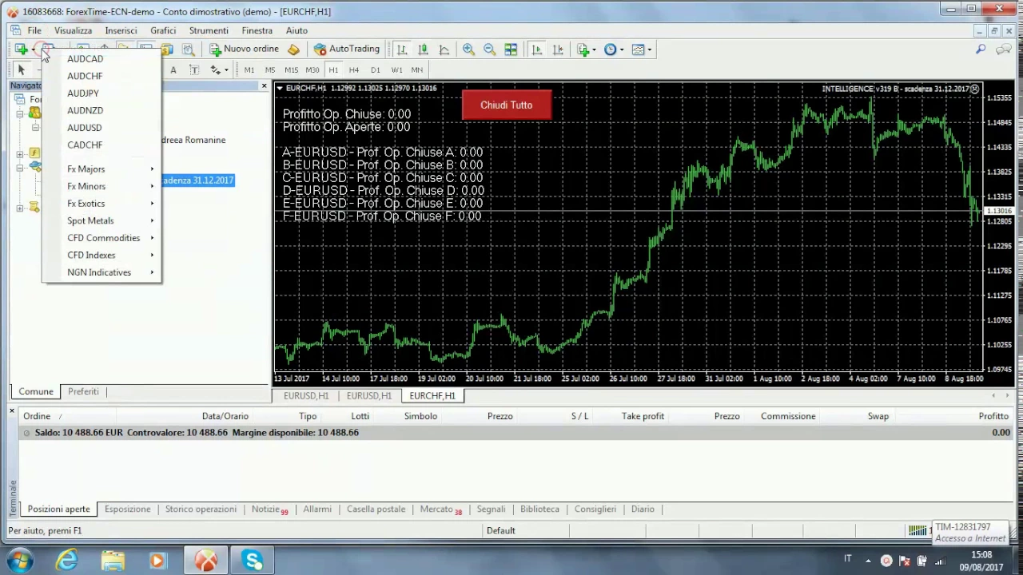Image resolution: width=1023 pixels, height=575 pixels.
Task: Toggle chart shift icon
Action: 558,50
